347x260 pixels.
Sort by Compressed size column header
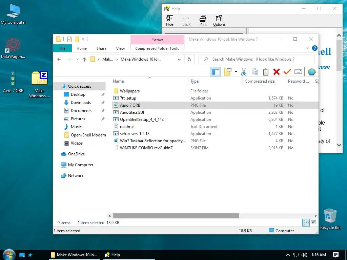pos(260,81)
